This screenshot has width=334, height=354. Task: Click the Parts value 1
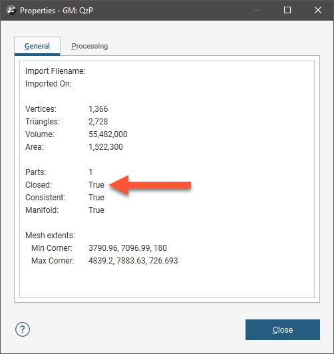tap(90, 172)
